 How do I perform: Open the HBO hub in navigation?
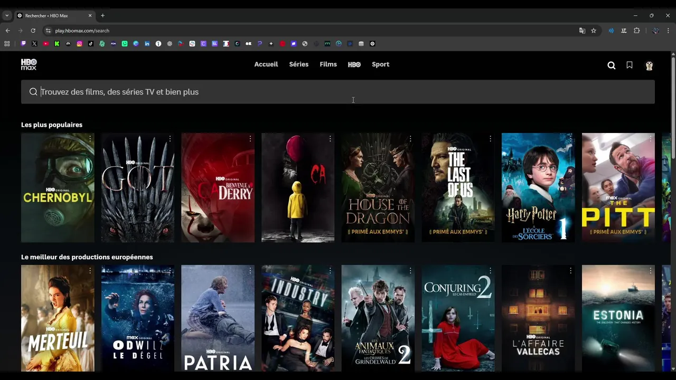(354, 64)
